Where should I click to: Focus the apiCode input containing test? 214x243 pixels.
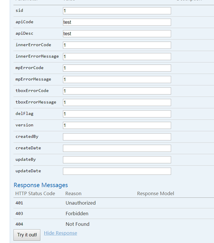117,22
